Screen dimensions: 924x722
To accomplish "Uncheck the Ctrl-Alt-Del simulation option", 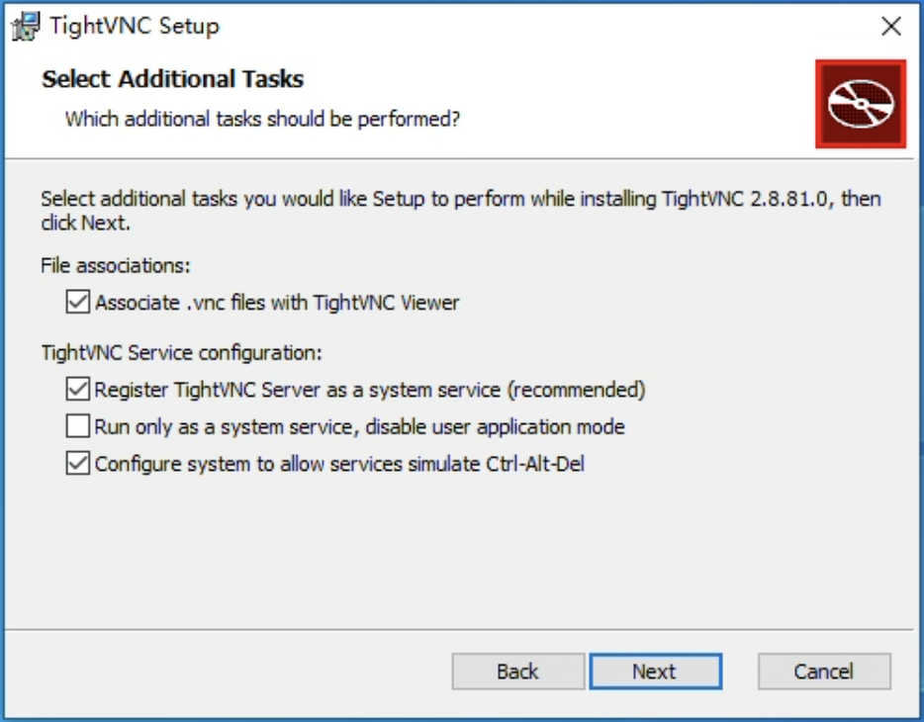I will tap(76, 463).
